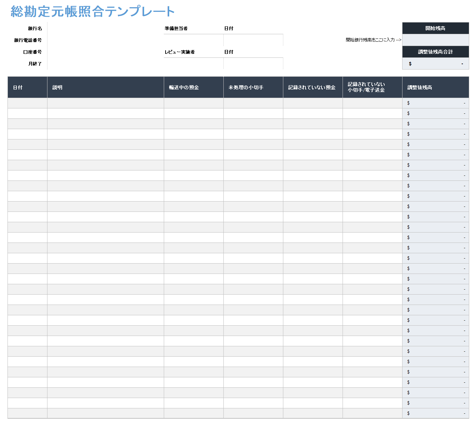This screenshot has height=423, width=476.
Task: Click the name field below レビュー実施者
Action: pyautogui.click(x=194, y=64)
